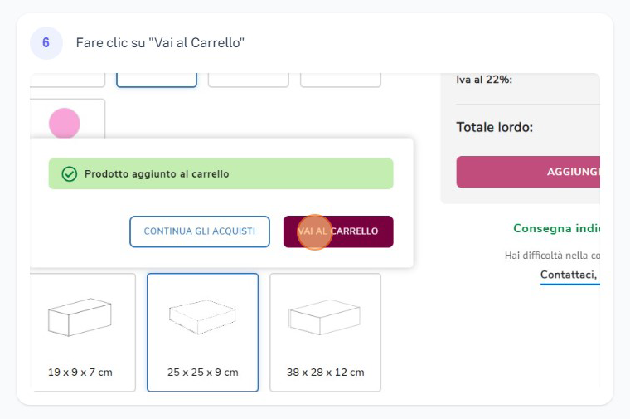This screenshot has height=419, width=630.
Task: Click the pink "Aggiungi" button
Action: coord(528,172)
